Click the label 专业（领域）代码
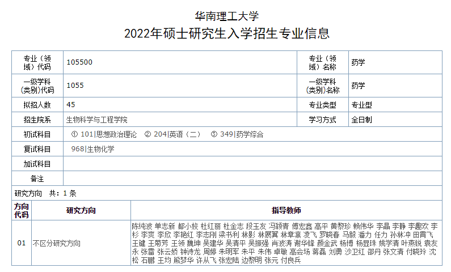 coord(37,62)
